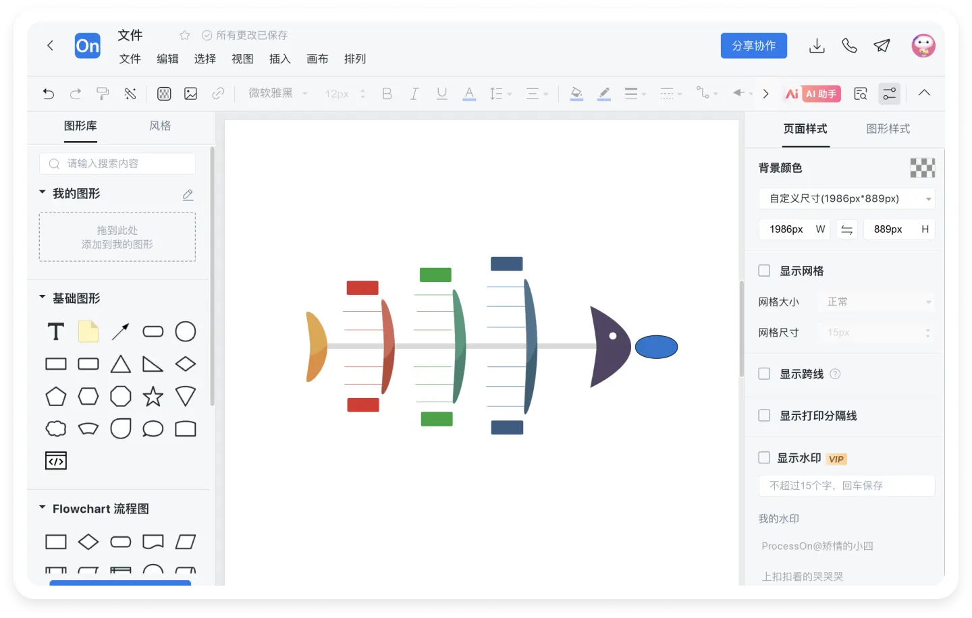Enable the 显示网格 checkbox
This screenshot has height=618, width=972.
coord(764,271)
